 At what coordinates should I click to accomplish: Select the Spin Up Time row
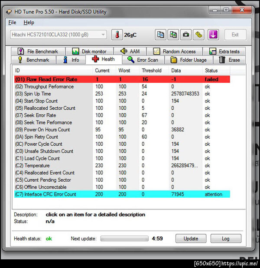[122, 94]
